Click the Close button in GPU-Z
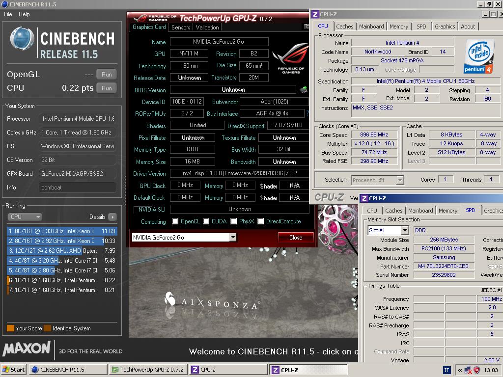The height and width of the screenshot is (377, 503). click(295, 238)
